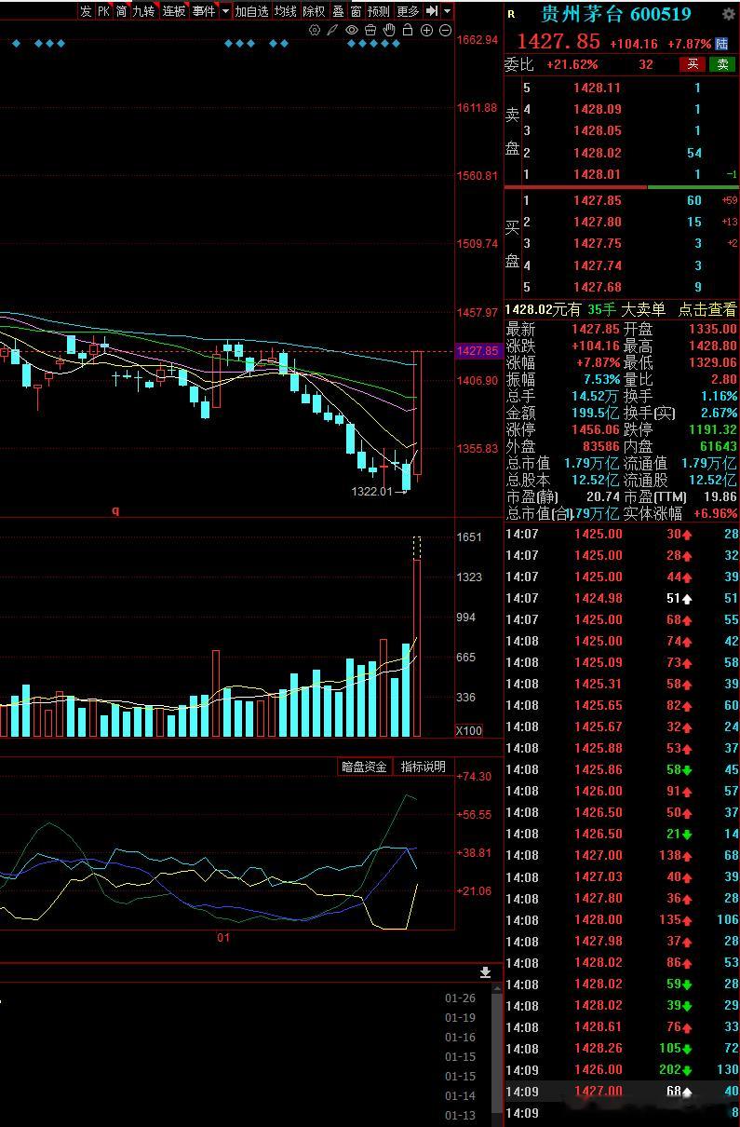Click the 内盘 value 61643

pyautogui.click(x=719, y=446)
